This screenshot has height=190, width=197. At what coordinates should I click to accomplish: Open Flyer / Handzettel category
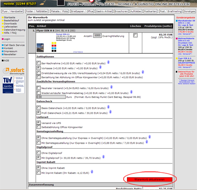coord(12,11)
